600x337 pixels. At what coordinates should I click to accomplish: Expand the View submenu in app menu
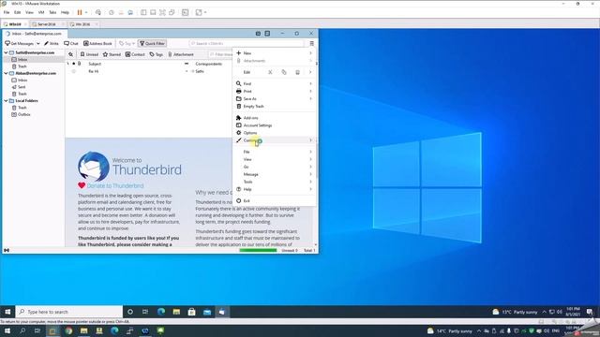[275, 159]
